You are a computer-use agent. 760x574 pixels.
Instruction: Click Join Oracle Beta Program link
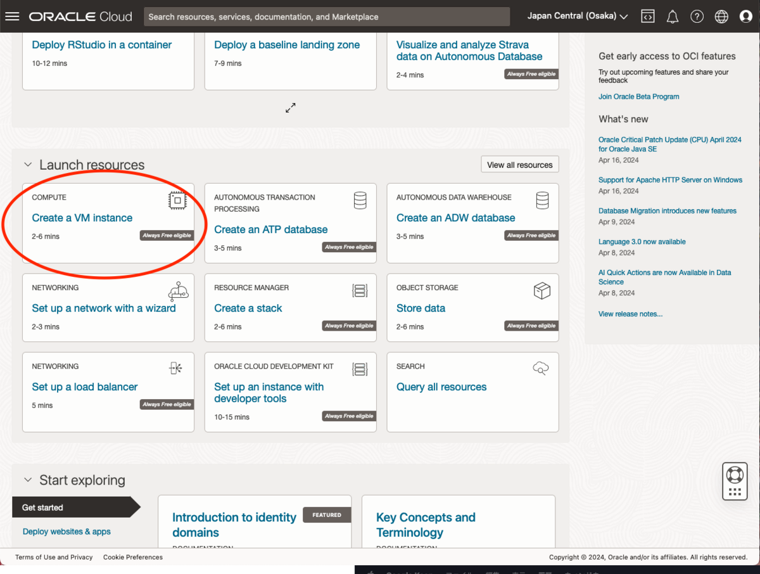(639, 97)
